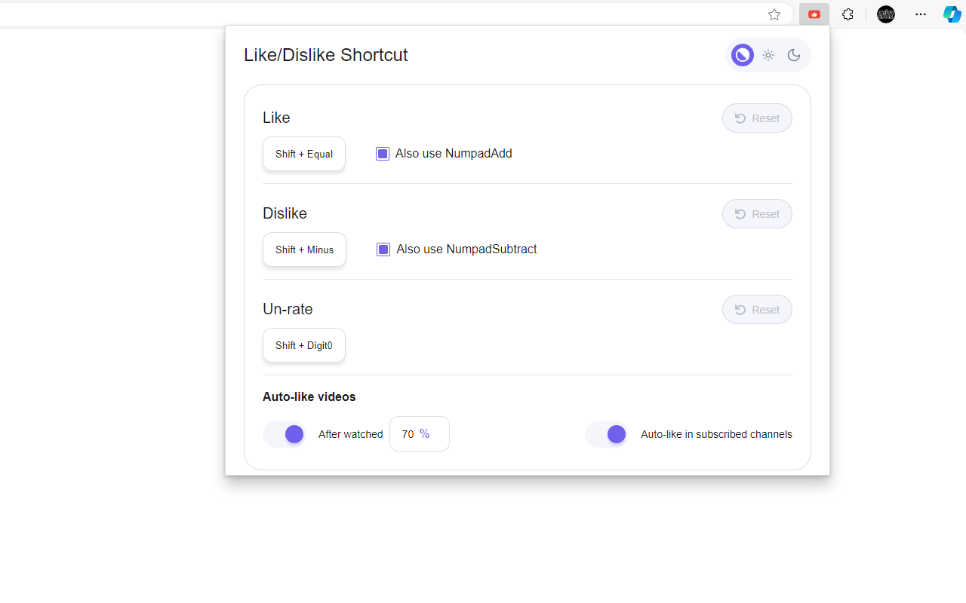
Task: Click the Like/Dislike Shortcut extension icon
Action: tap(814, 14)
